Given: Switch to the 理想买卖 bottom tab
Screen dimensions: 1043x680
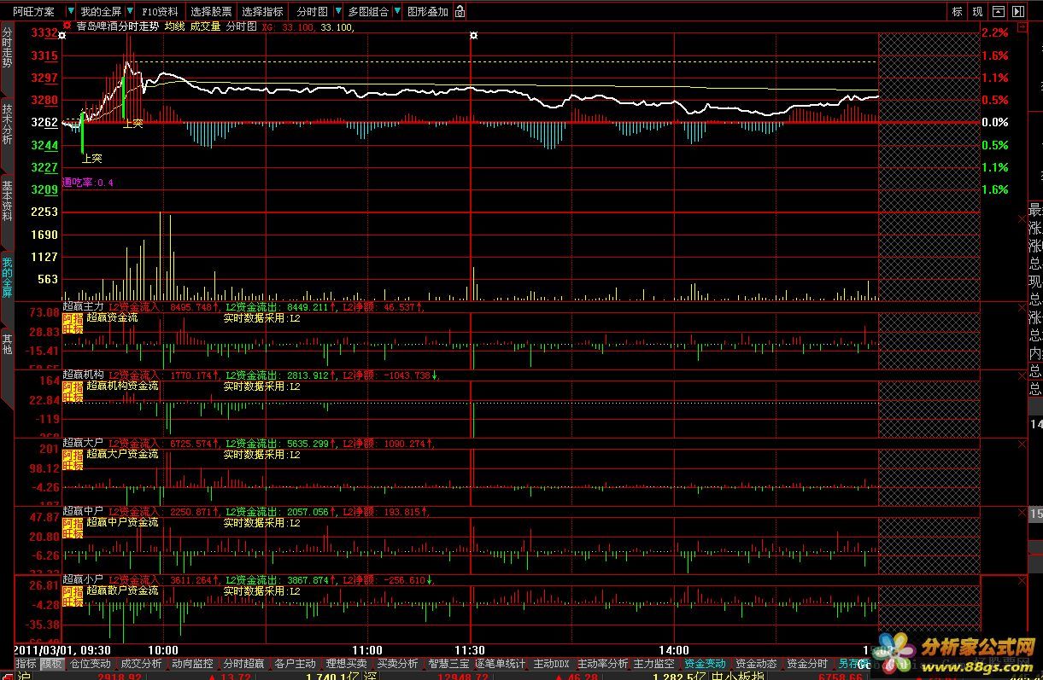Looking at the screenshot, I should pyautogui.click(x=346, y=663).
